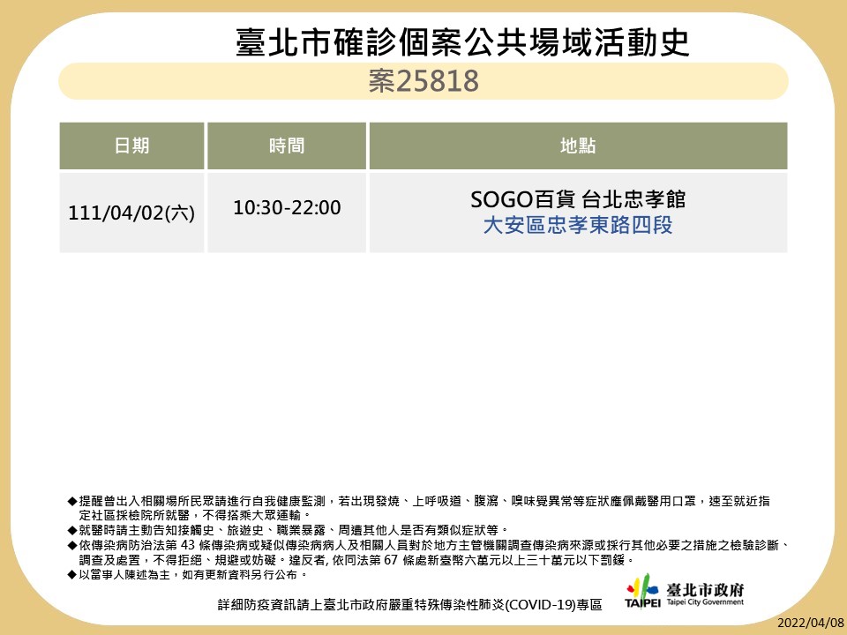This screenshot has width=847, height=635.
Task: Click the footer line 詳細防疫資訊請上臺北市政府
Action: click(x=409, y=605)
